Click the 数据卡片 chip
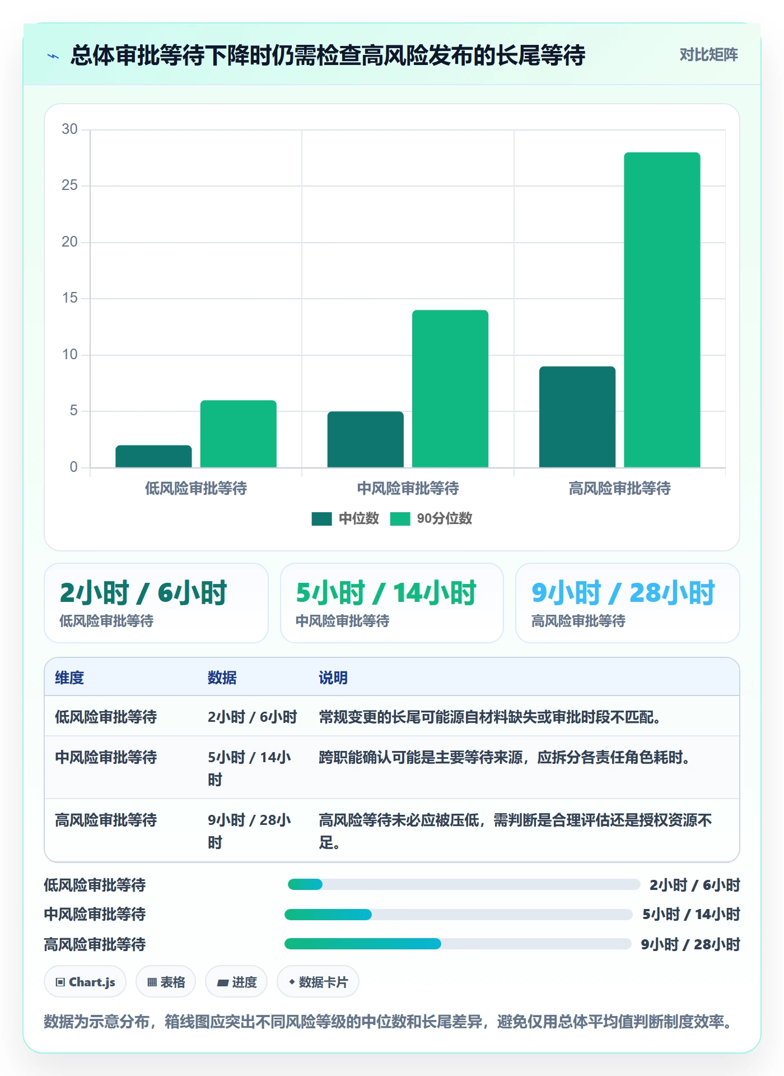 click(318, 982)
